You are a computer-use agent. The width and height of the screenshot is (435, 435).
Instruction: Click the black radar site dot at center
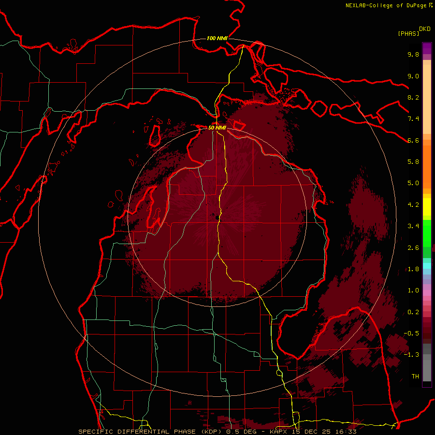(217, 218)
